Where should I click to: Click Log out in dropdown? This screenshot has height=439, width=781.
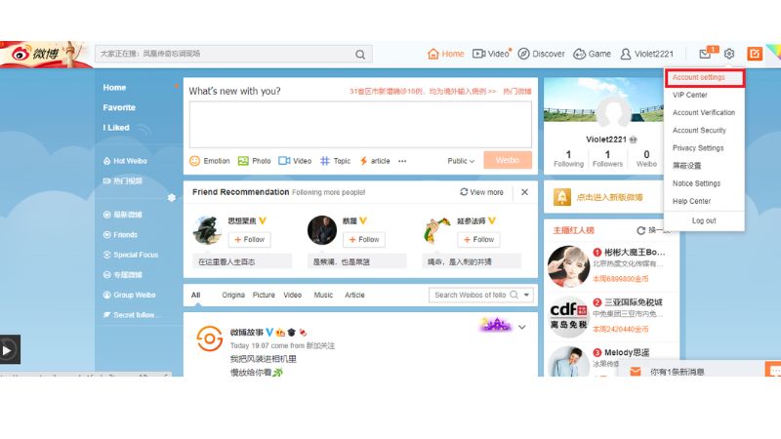[704, 221]
